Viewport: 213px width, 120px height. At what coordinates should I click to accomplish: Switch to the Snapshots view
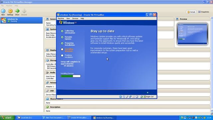pos(203,12)
